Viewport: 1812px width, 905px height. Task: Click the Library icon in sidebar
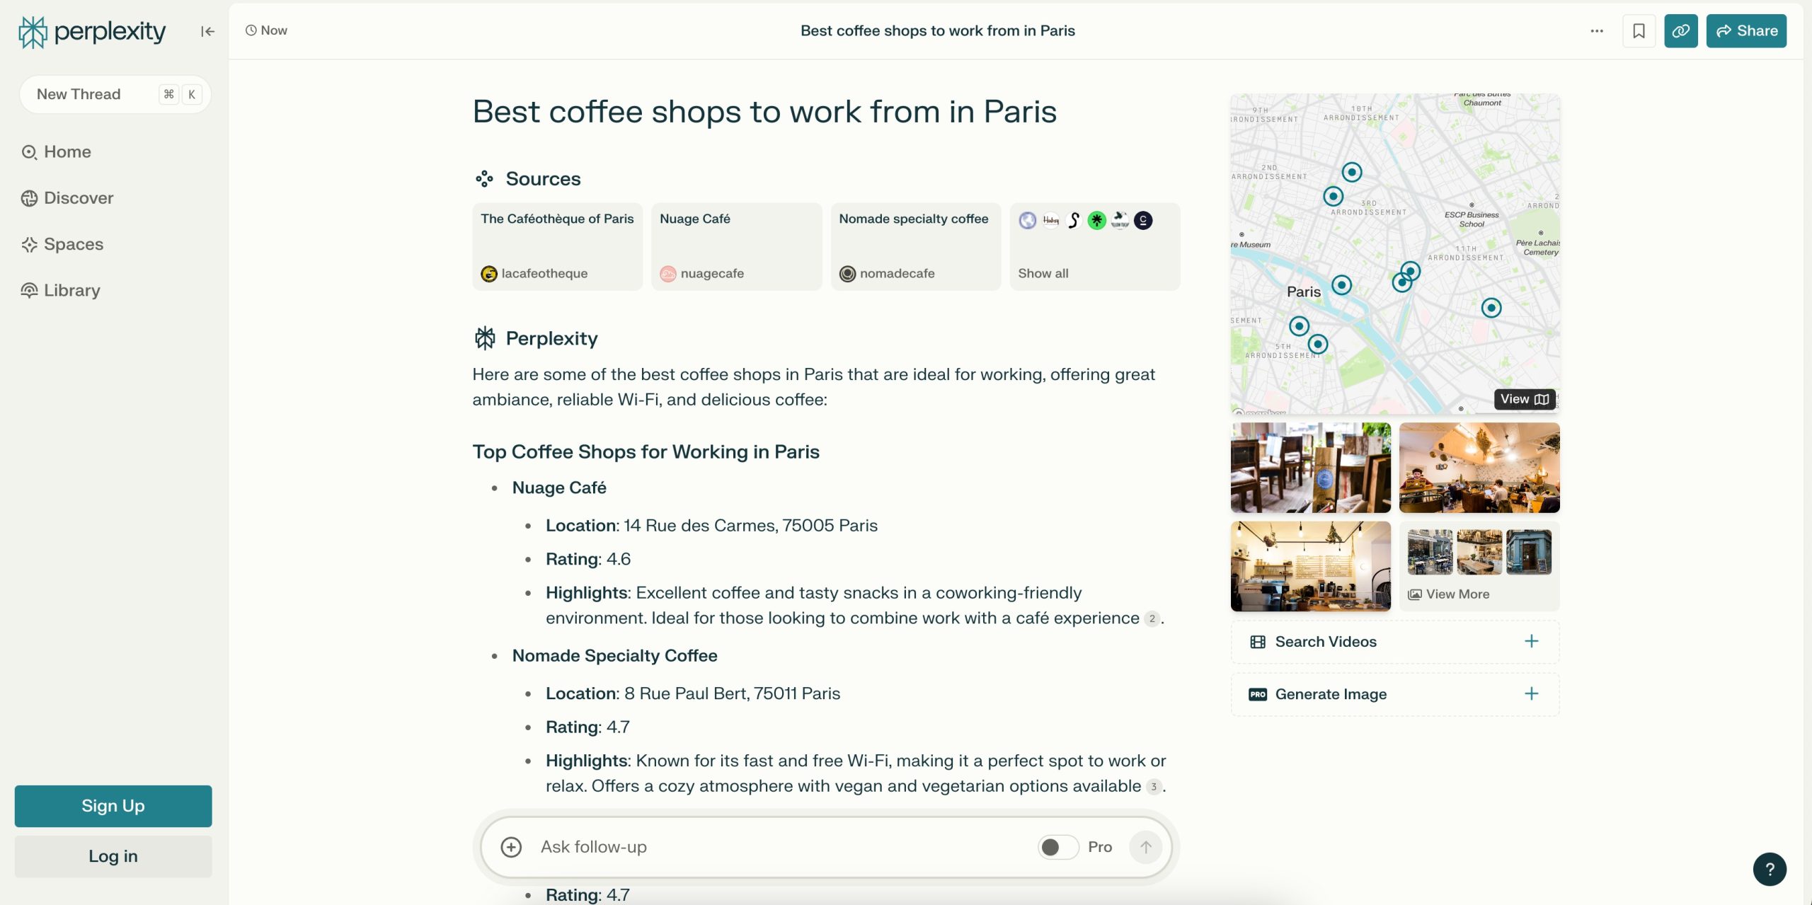coord(29,291)
